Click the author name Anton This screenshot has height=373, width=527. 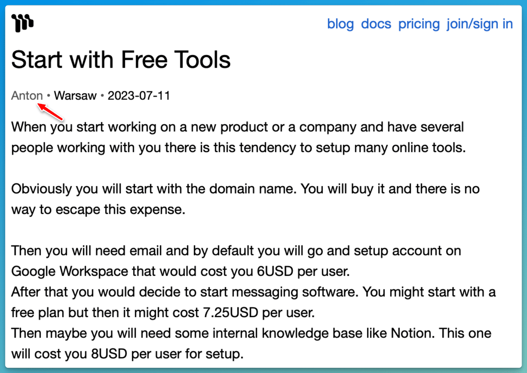tap(27, 96)
